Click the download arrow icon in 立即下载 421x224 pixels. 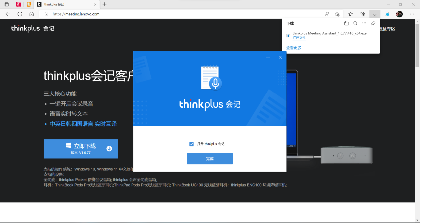(109, 149)
